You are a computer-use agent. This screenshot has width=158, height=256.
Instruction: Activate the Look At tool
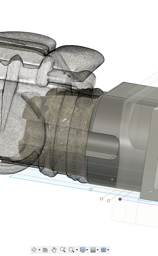[x=45, y=250]
